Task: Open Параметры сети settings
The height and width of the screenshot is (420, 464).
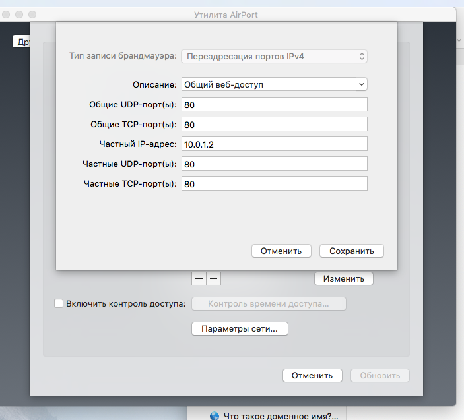Action: click(x=240, y=328)
